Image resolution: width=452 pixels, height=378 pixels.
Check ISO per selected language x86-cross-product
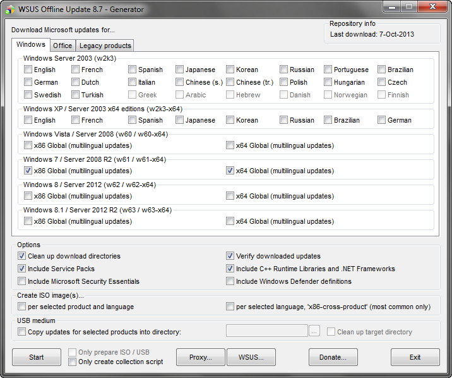click(x=230, y=307)
